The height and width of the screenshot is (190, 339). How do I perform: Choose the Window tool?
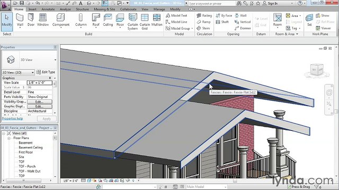pos(43,20)
